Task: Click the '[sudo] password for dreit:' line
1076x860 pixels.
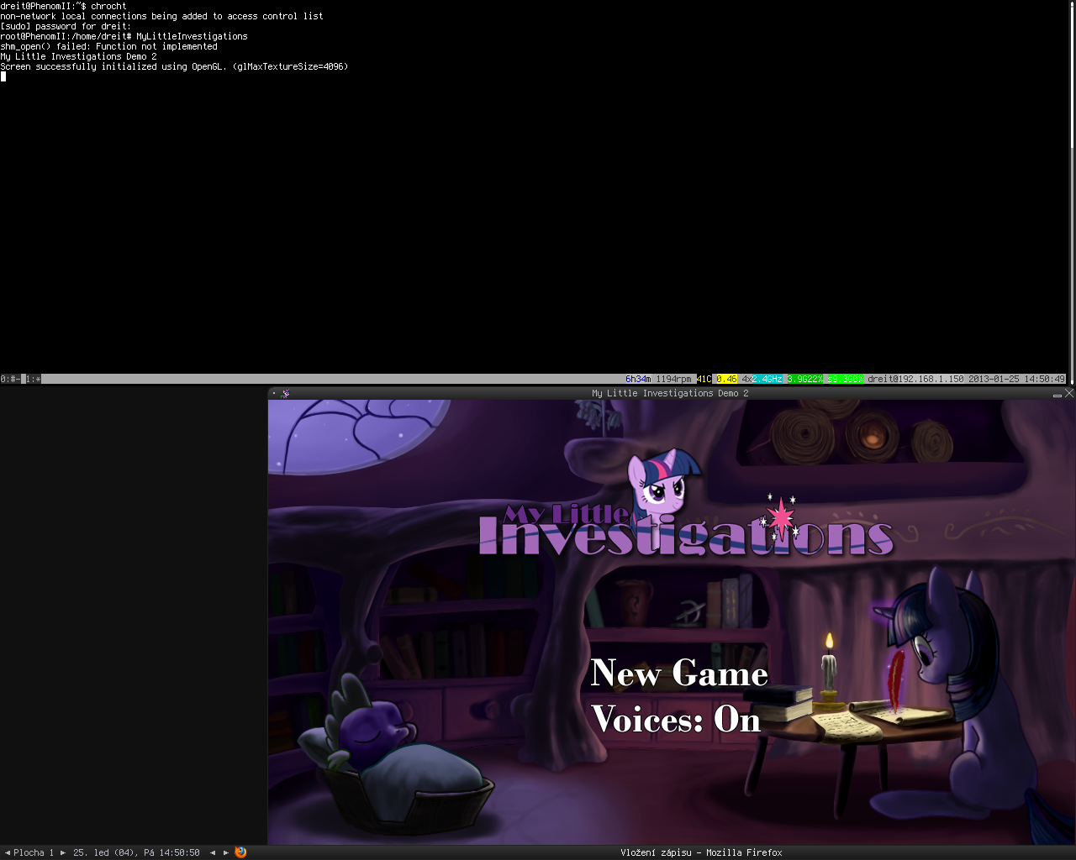Action: click(x=66, y=26)
